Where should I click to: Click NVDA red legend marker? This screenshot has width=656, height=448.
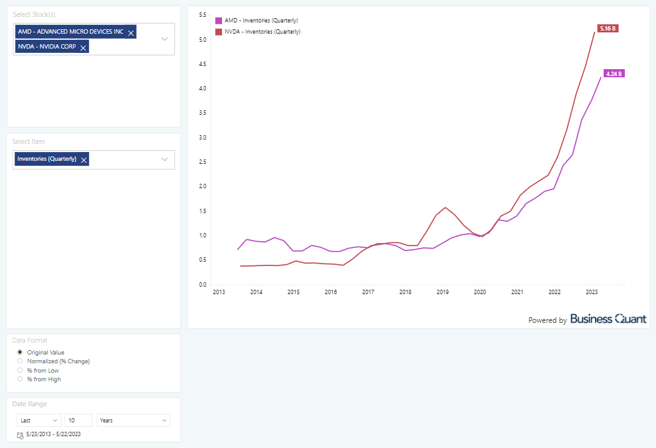click(x=219, y=31)
